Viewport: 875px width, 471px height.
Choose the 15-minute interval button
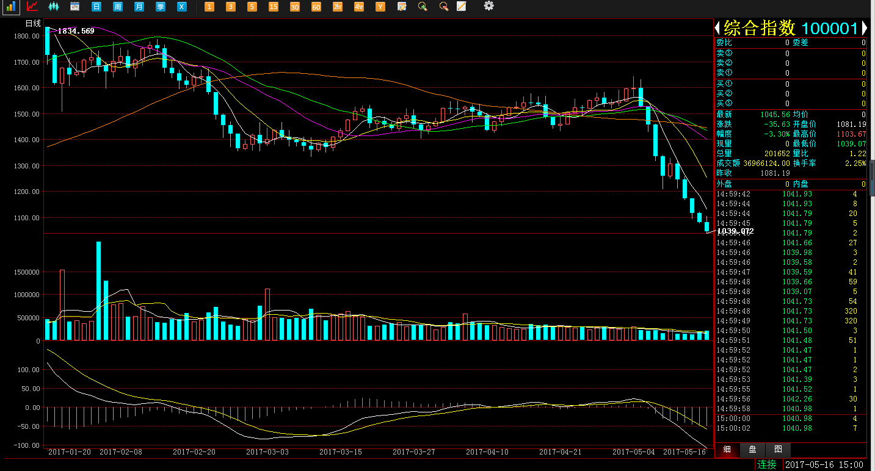tap(274, 7)
